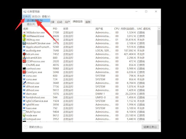Click the bdcam64.bin process icon
This screenshot has height=139, width=186.
(24, 58)
